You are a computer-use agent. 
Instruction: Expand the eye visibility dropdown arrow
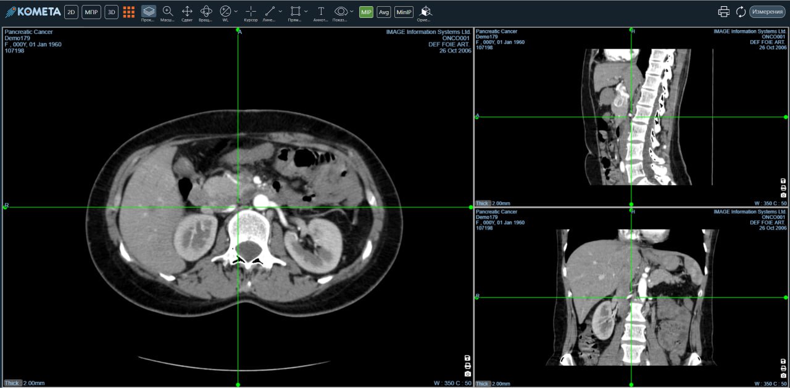coord(352,11)
